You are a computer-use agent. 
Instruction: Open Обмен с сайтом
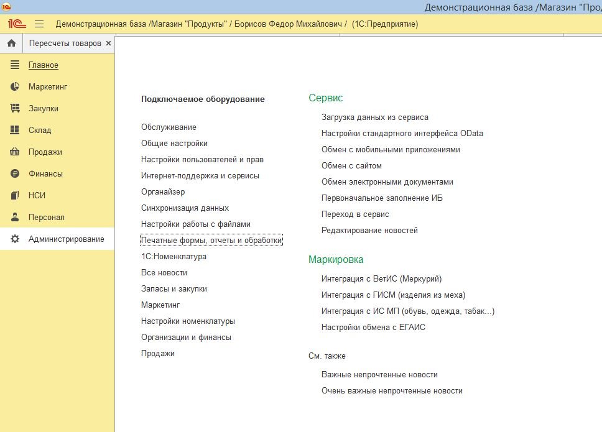351,165
